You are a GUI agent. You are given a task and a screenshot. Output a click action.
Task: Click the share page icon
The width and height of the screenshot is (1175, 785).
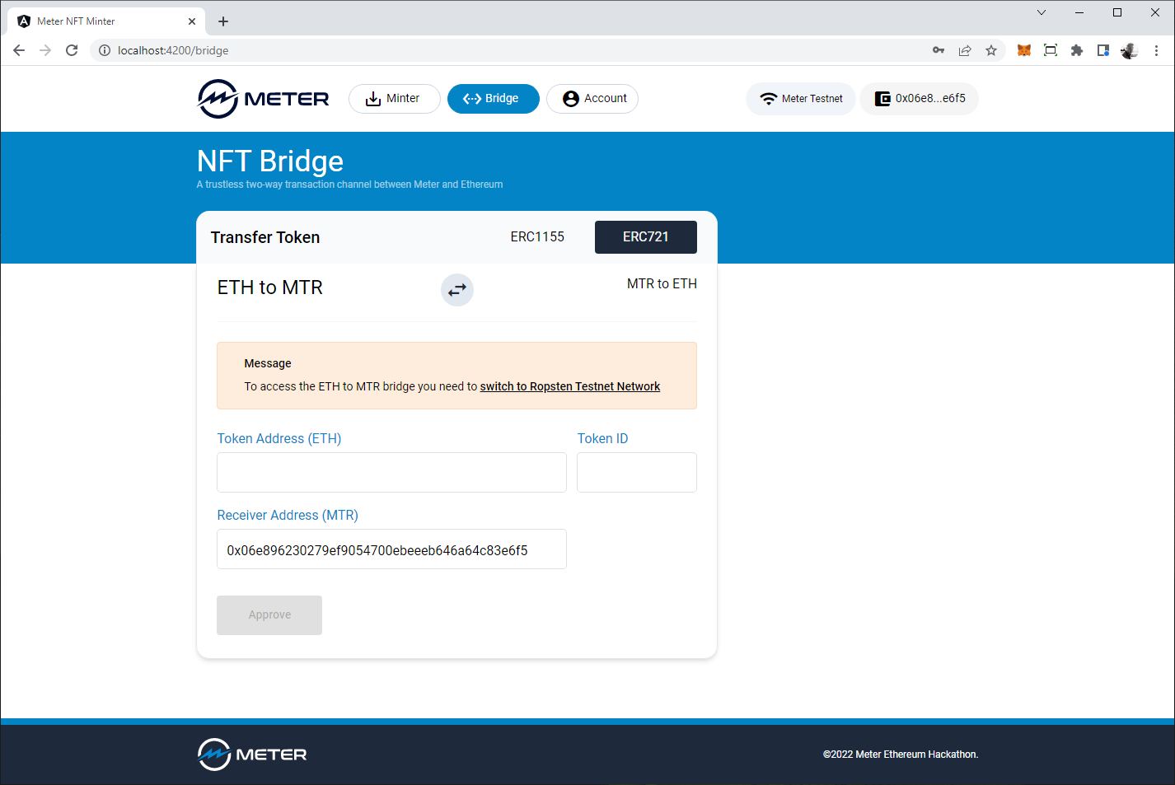coord(965,50)
